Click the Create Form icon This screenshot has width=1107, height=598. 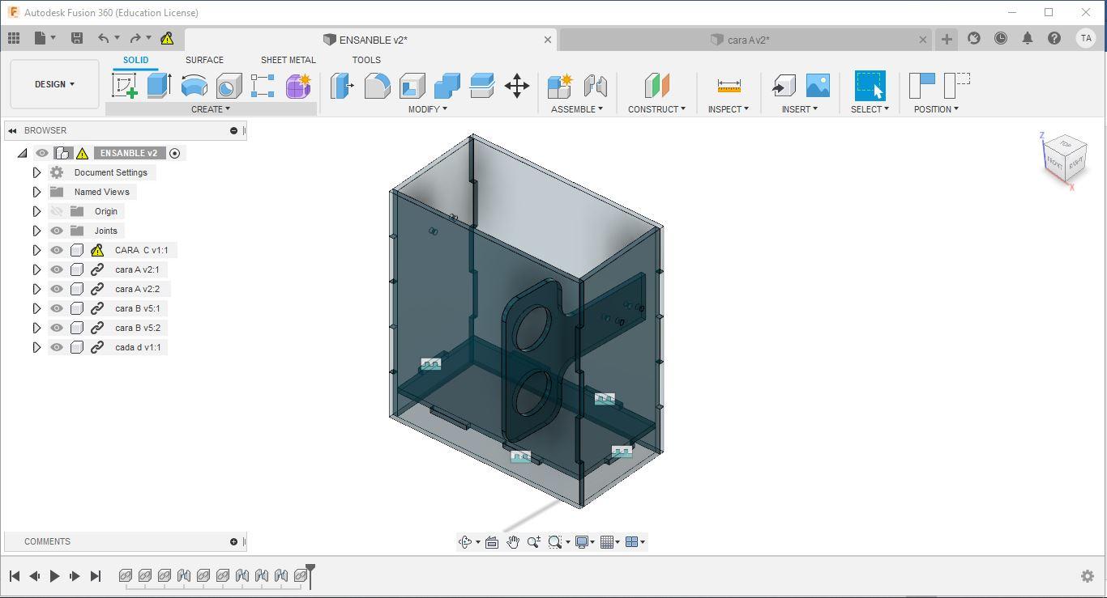298,86
